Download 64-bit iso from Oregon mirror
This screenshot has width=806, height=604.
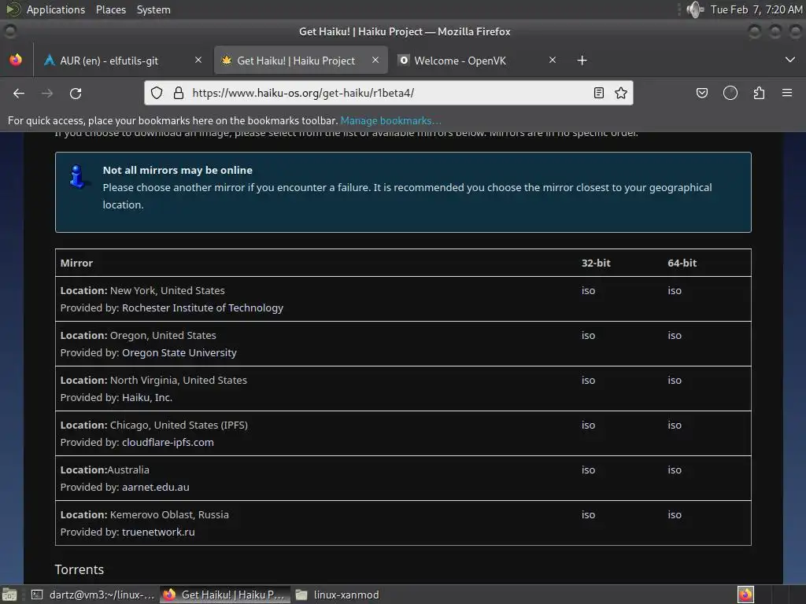coord(675,335)
